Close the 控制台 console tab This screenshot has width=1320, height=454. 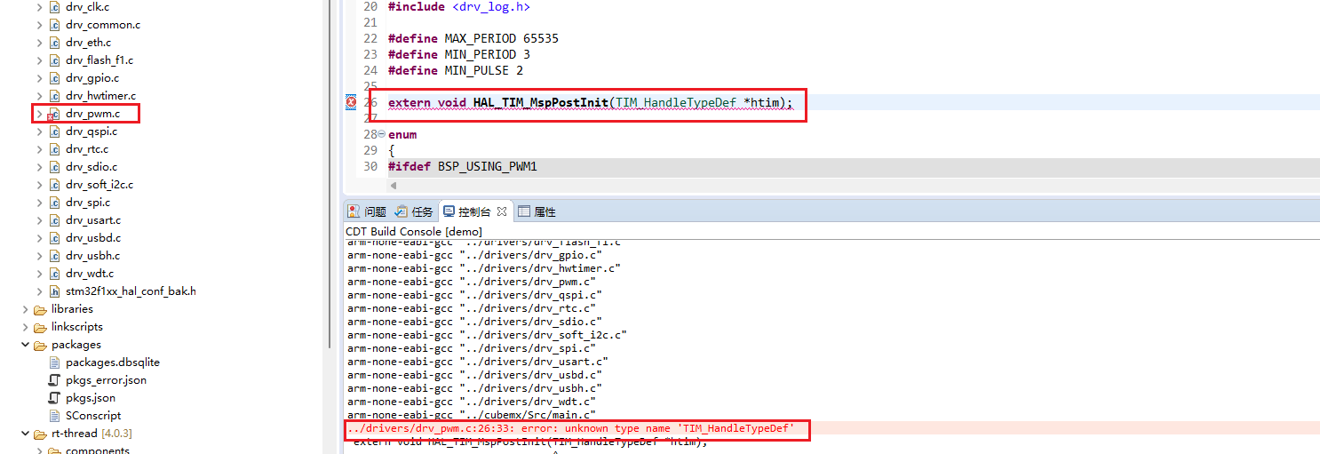click(x=501, y=211)
